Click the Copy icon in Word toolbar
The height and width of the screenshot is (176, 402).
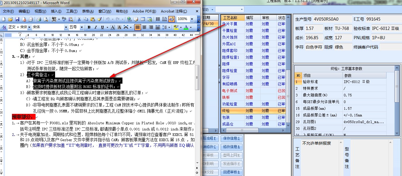click(86, 19)
